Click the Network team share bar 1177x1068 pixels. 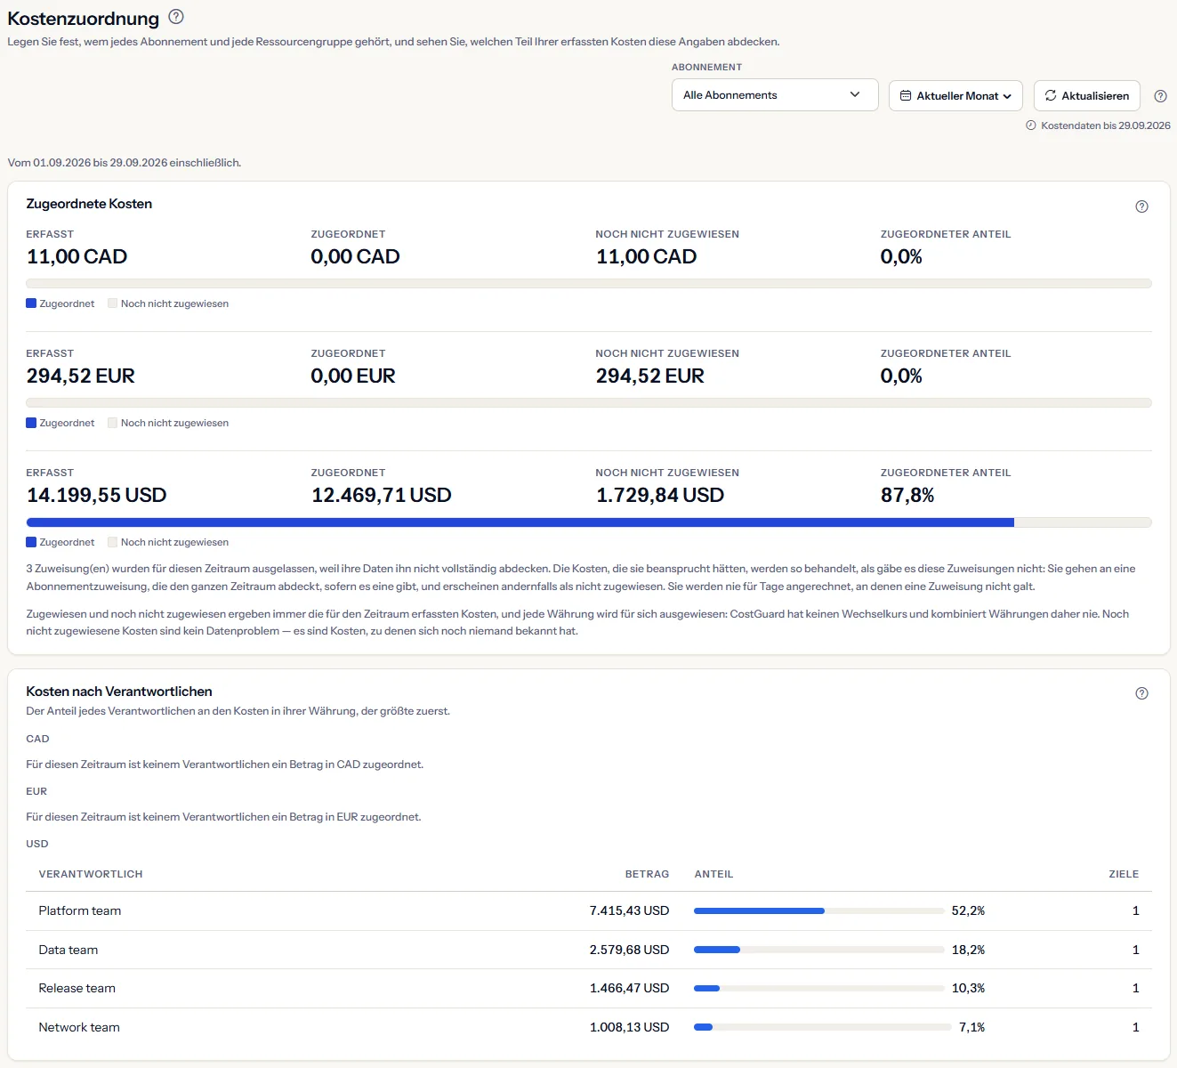click(823, 1027)
